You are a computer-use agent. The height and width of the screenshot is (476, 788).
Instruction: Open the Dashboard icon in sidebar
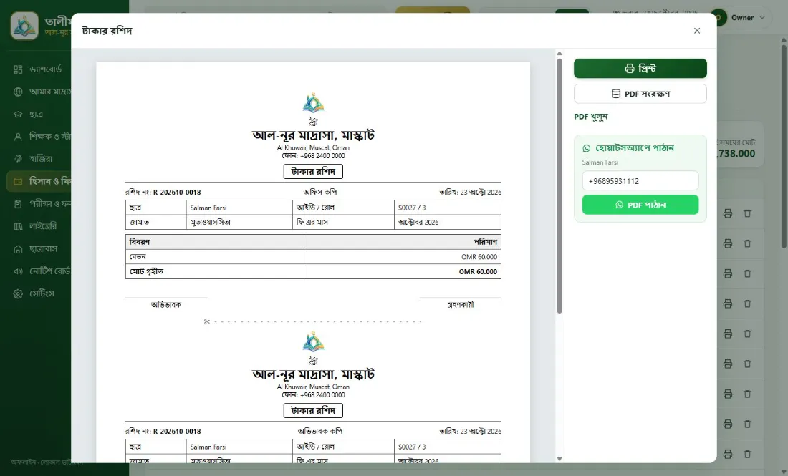tap(18, 69)
